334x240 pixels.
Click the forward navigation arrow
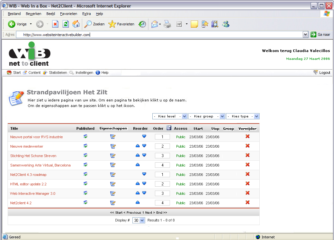[39, 24]
